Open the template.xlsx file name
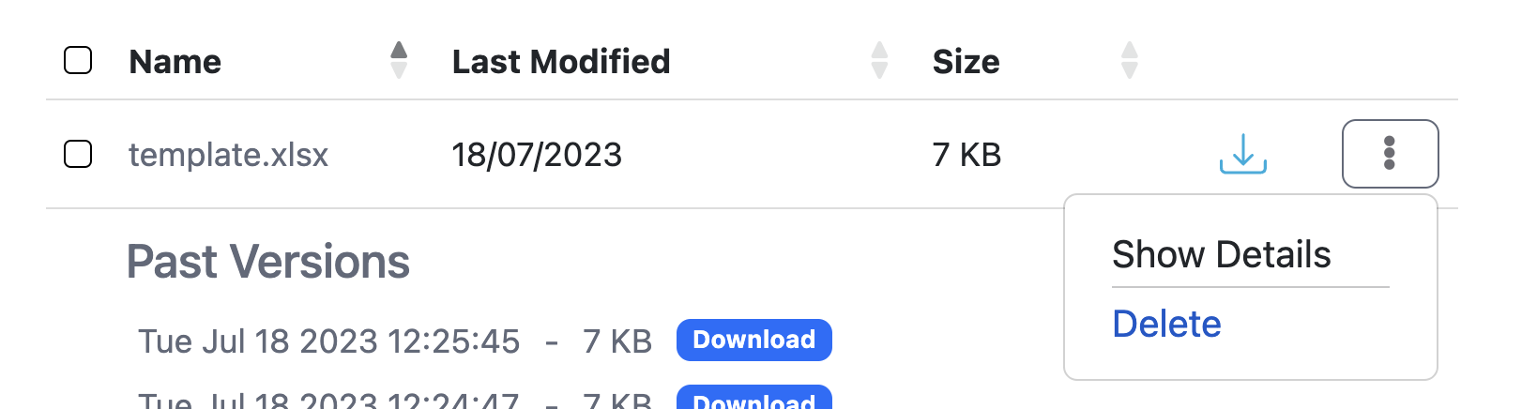 228,154
